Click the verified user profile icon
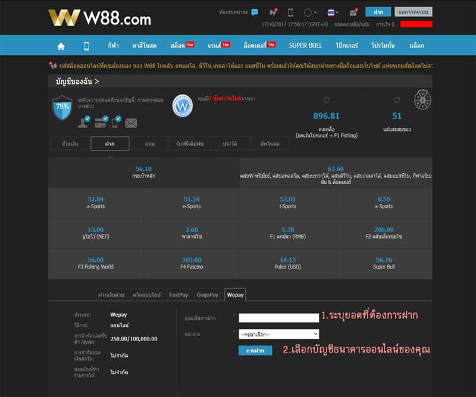The height and width of the screenshot is (397, 476). click(x=84, y=122)
